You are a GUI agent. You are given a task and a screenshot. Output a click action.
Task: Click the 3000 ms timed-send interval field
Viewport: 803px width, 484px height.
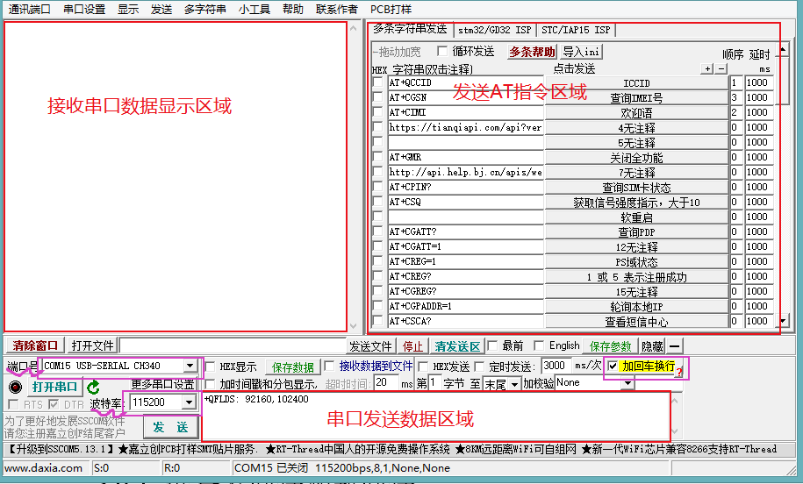pyautogui.click(x=556, y=366)
